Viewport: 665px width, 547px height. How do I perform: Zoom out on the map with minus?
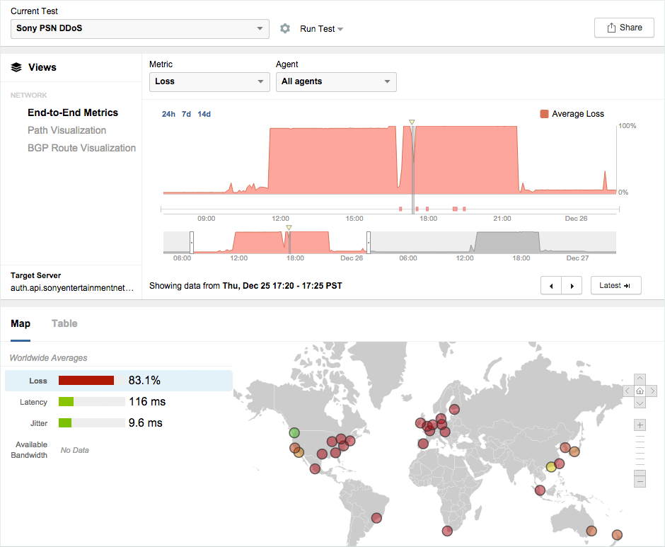640,482
